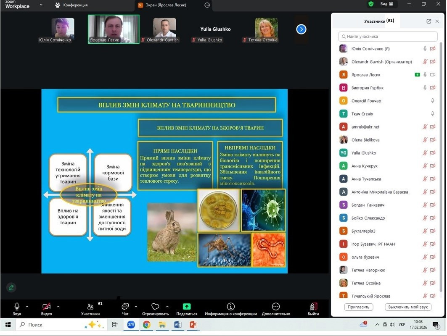Viewport: 447px width, 336px height.
Task: Open the Chat (Чат) panel icon
Action: pyautogui.click(x=125, y=307)
